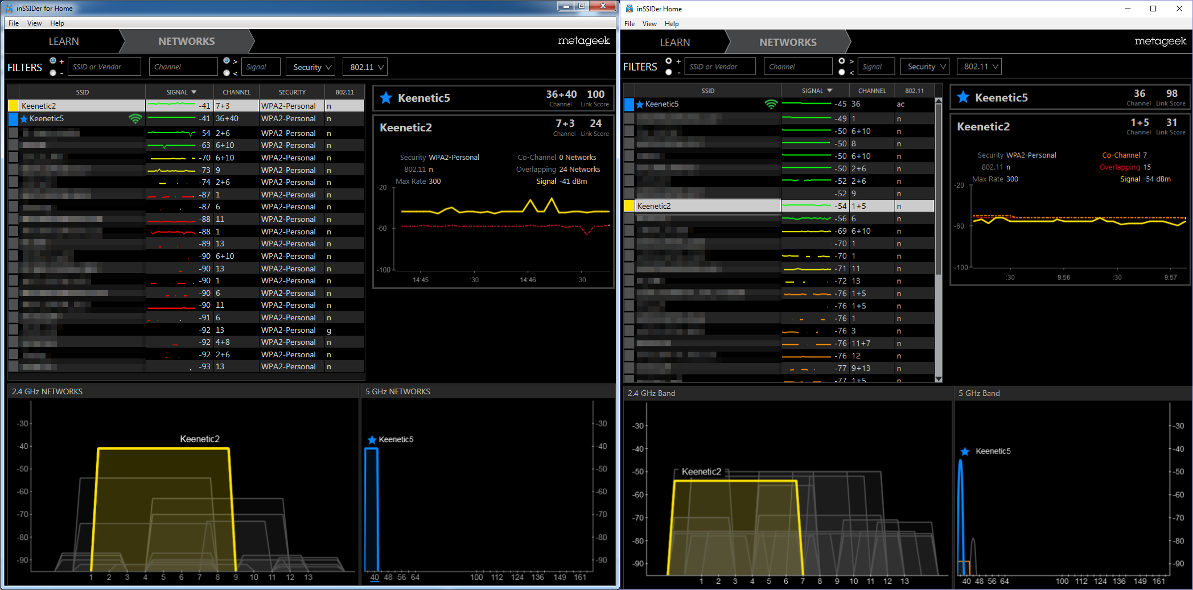The image size is (1193, 590).
Task: Click the Channel filter field in right window
Action: pos(798,67)
